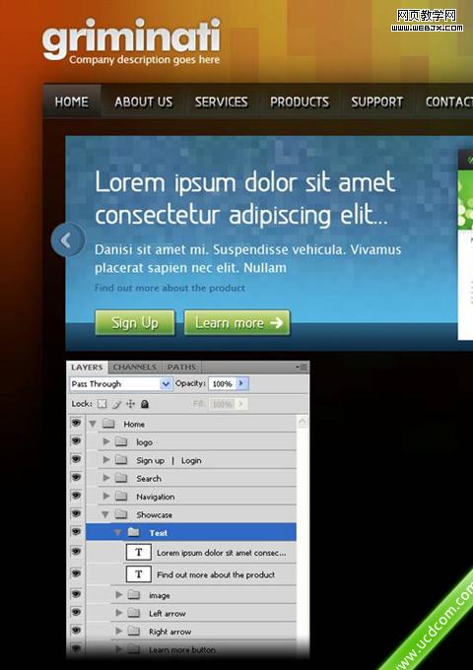Expand the logo group triangle
Screen dimensions: 473x670
[x=106, y=441]
